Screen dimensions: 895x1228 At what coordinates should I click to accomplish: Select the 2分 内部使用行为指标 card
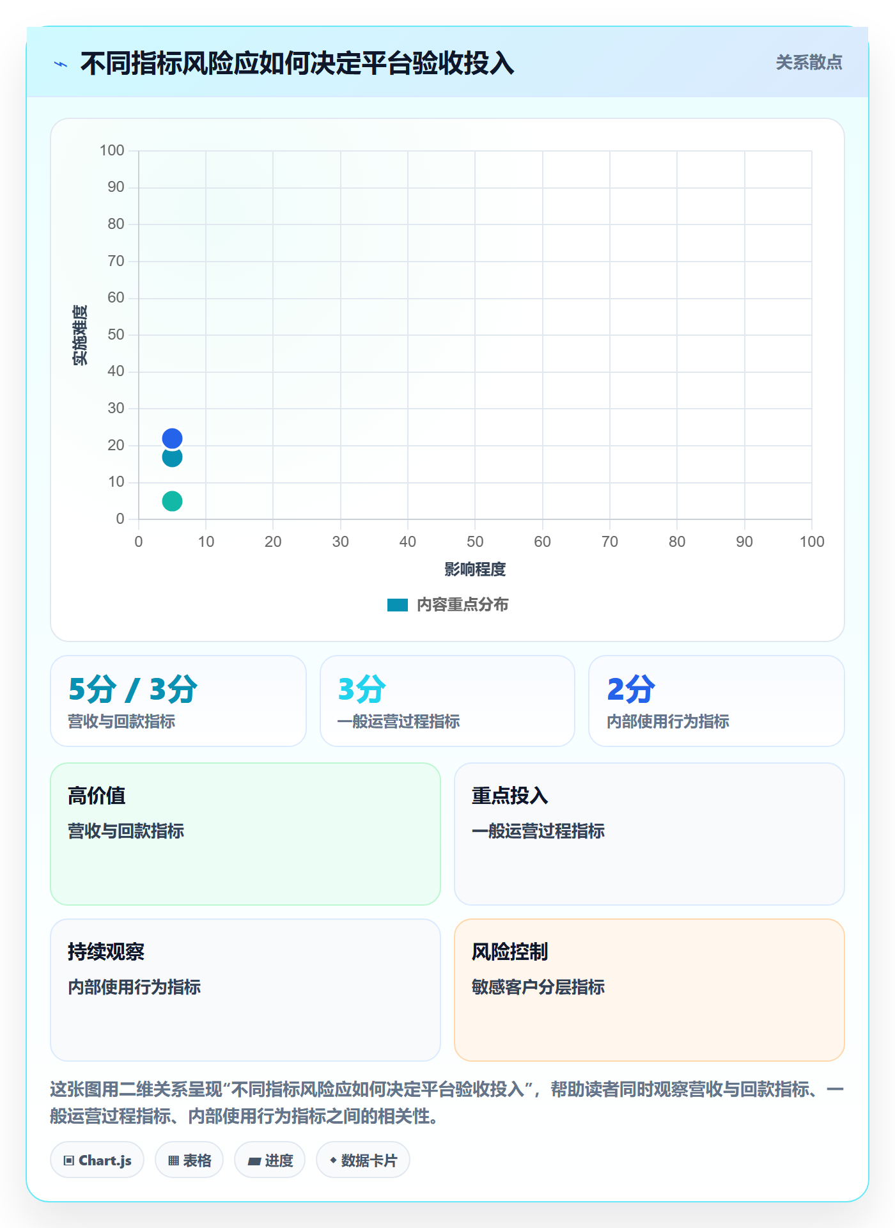[717, 701]
